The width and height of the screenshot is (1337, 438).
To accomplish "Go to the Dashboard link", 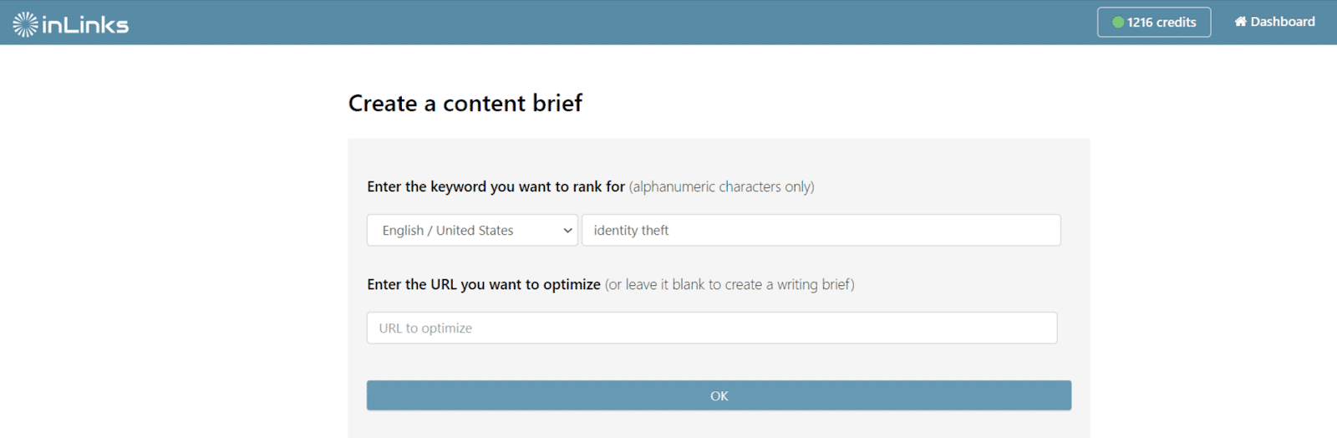I will pyautogui.click(x=1275, y=22).
